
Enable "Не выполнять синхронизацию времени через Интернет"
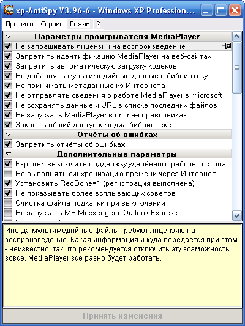tap(8, 173)
